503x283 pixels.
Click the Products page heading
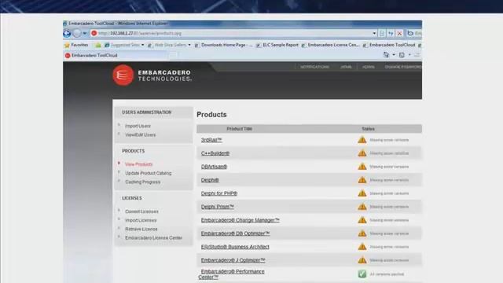click(x=211, y=115)
